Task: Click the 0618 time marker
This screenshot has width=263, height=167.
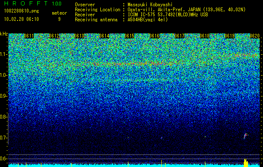Action: click(204, 36)
